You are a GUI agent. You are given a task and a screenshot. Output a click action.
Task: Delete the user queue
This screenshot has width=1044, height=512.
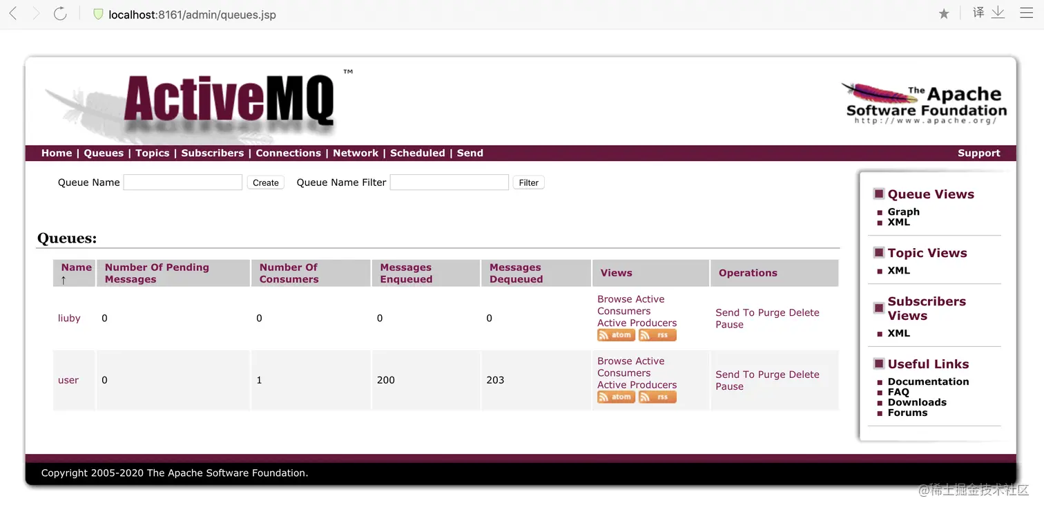(804, 374)
